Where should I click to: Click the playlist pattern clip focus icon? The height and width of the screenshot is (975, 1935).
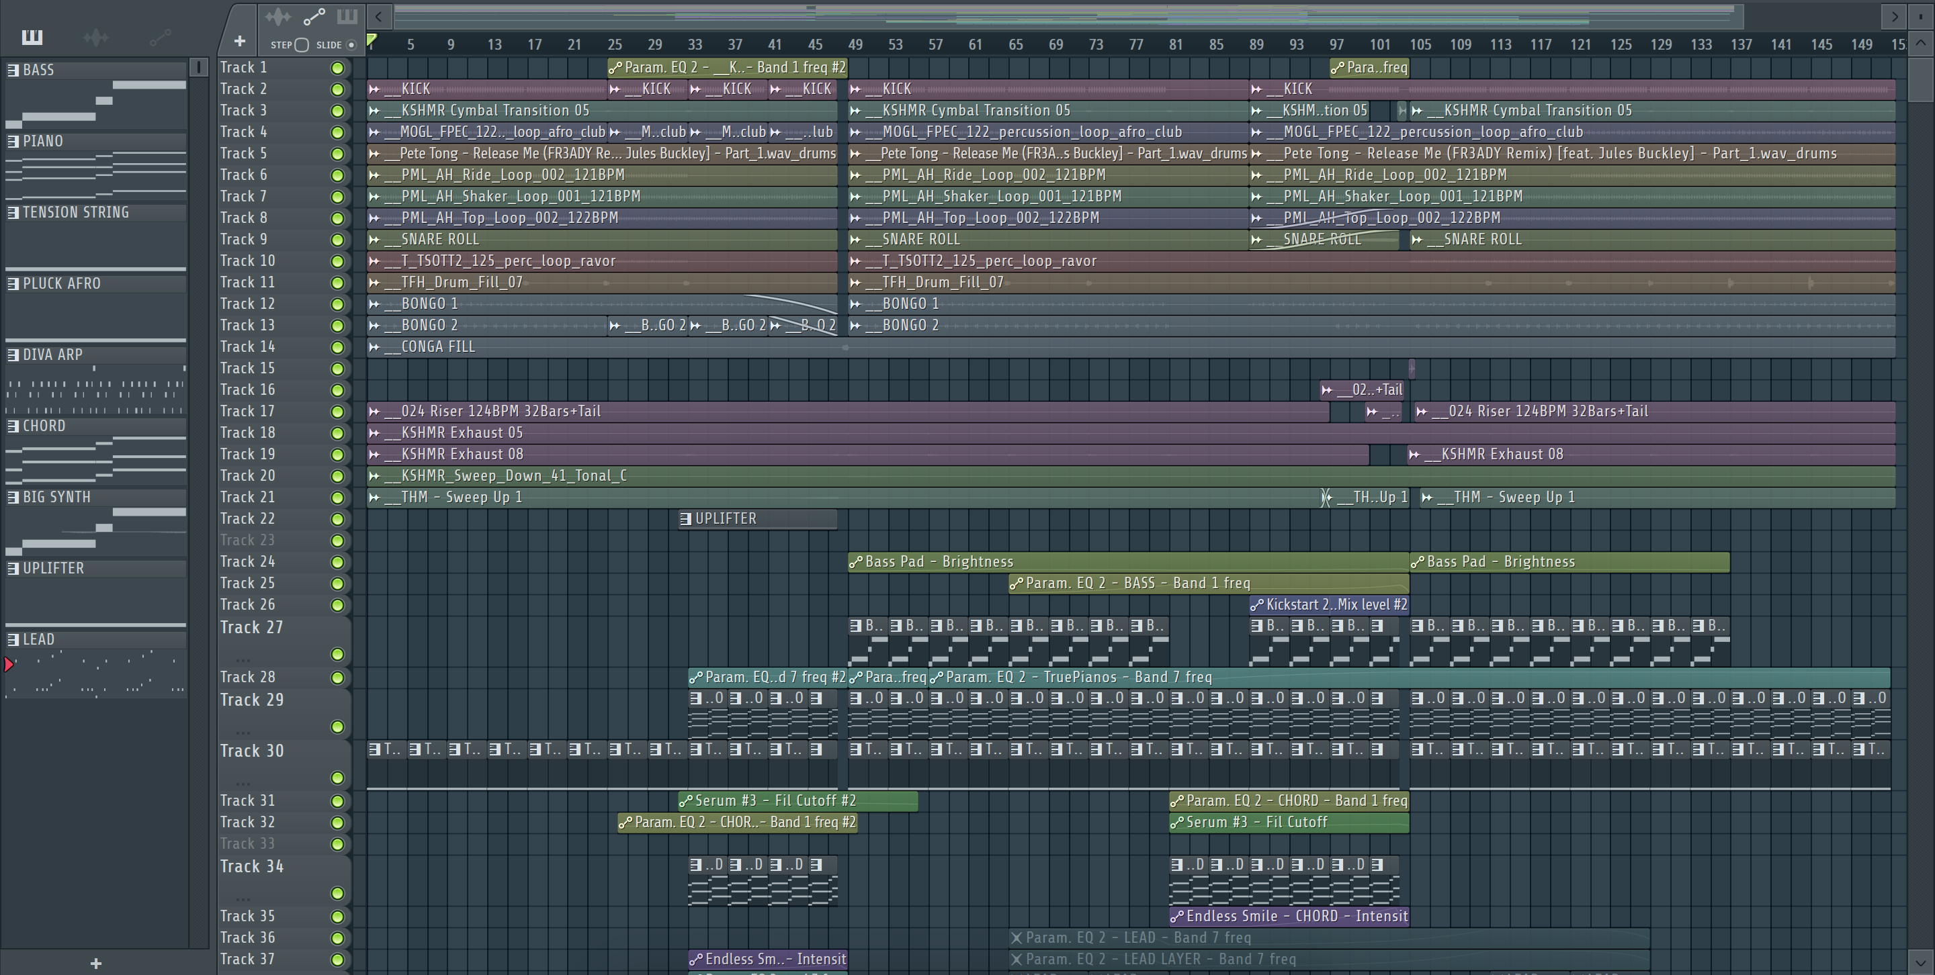click(347, 17)
